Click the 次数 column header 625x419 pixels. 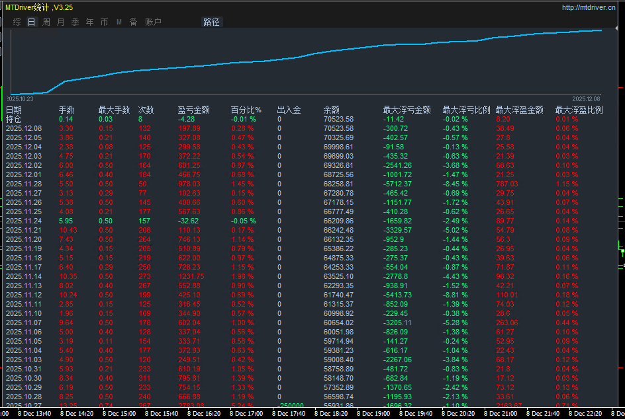pyautogui.click(x=146, y=110)
